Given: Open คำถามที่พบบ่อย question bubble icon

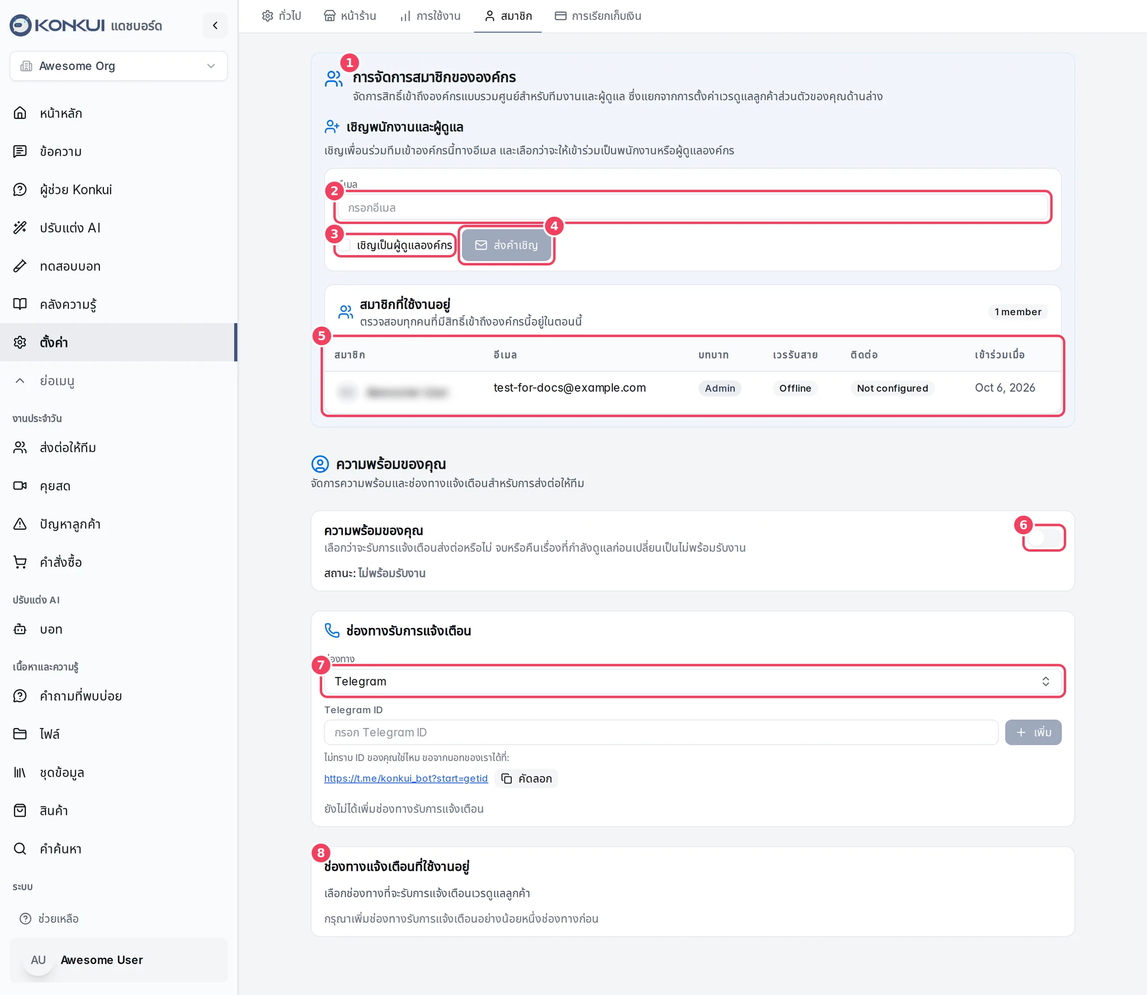Looking at the screenshot, I should coord(20,695).
